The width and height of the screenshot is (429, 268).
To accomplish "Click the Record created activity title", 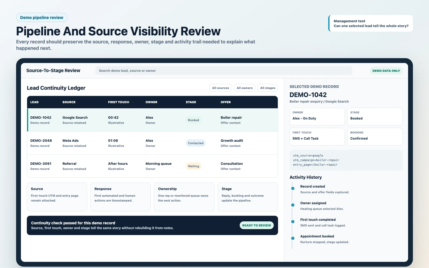I will [x=312, y=187].
